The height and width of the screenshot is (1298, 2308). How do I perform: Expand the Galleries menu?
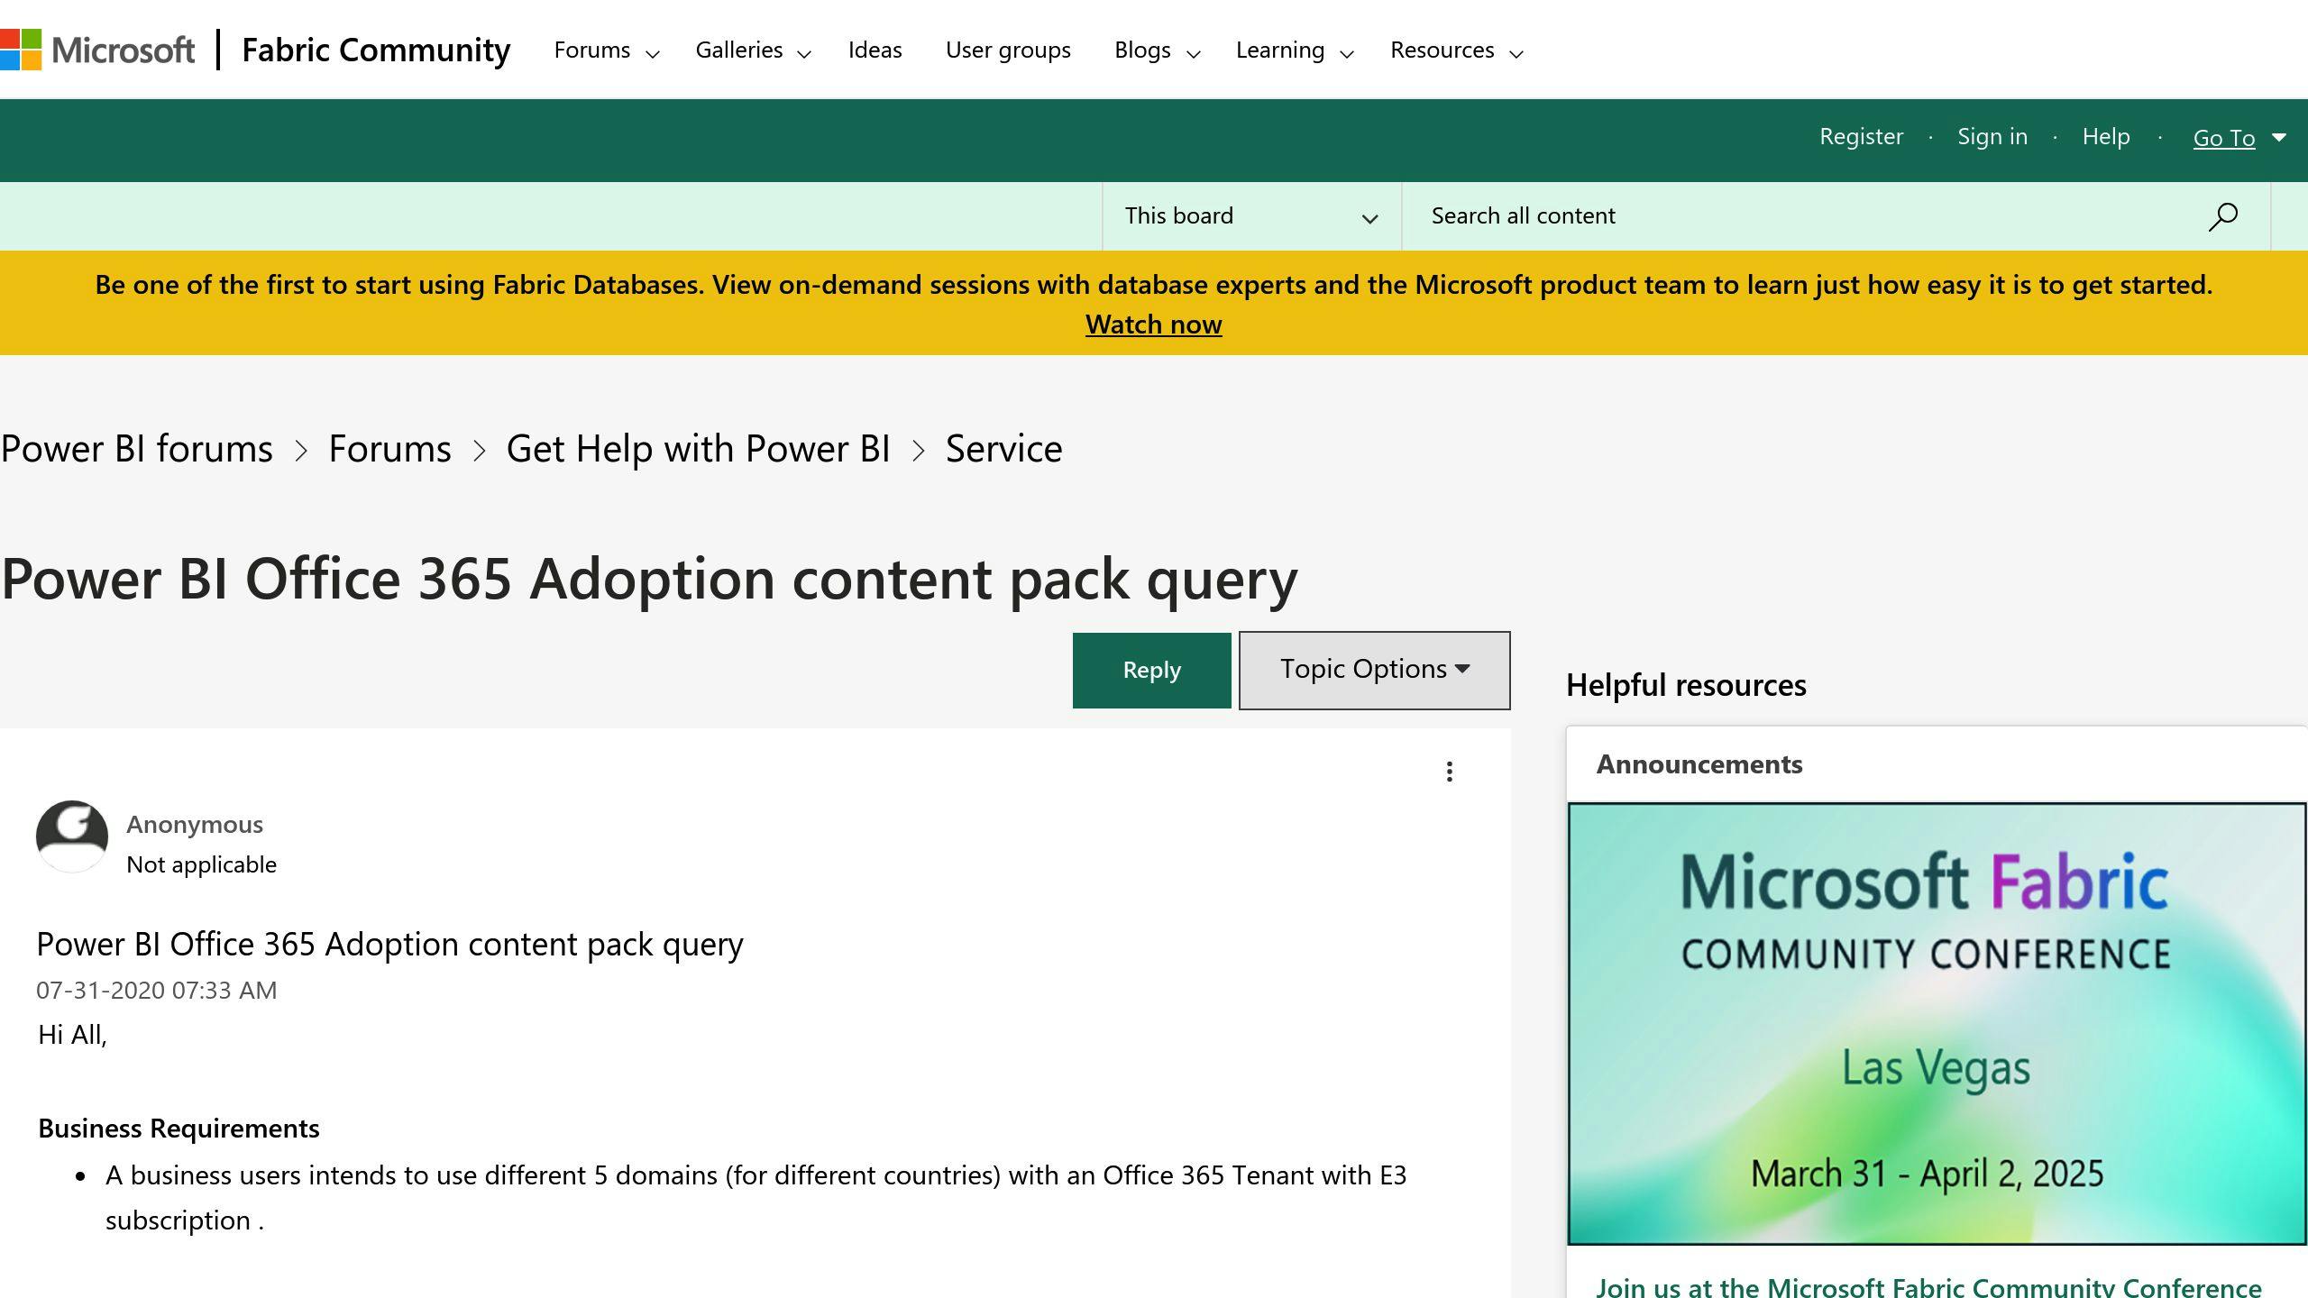click(754, 50)
